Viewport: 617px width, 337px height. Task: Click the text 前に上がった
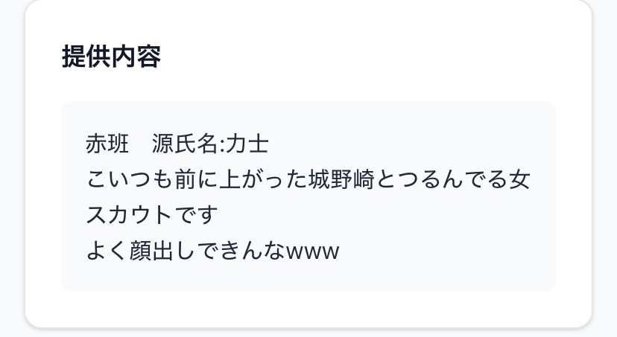[241, 179]
